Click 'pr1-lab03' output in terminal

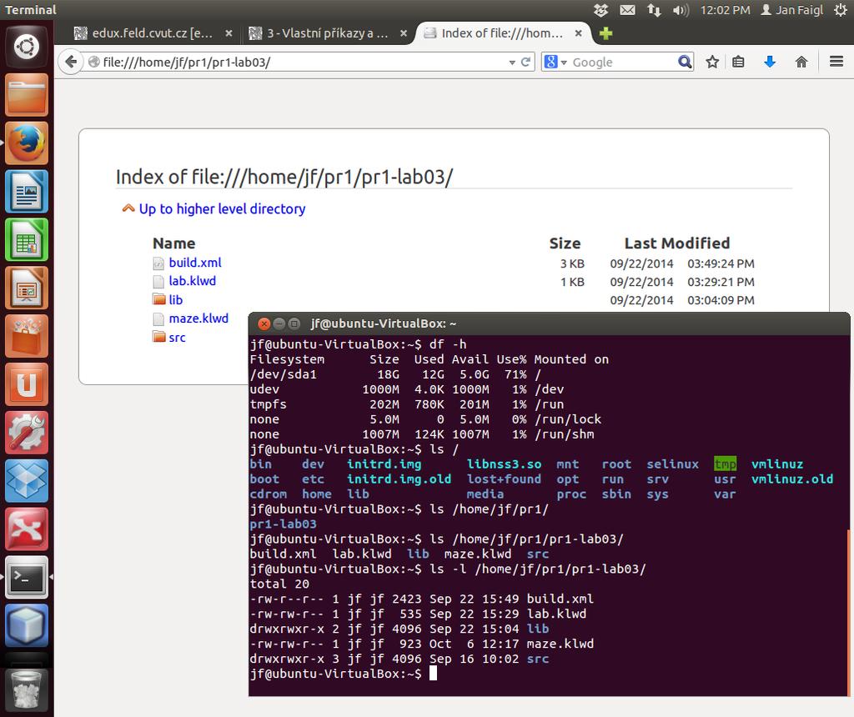283,524
